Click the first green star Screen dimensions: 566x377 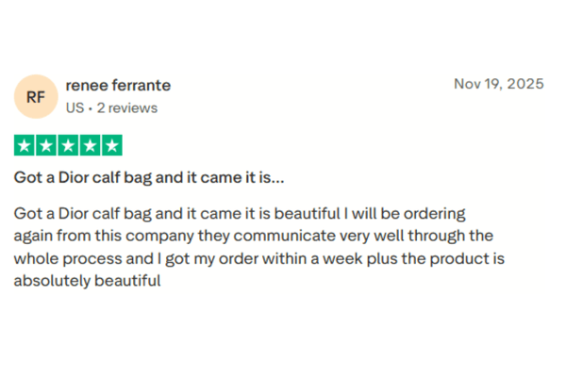(25, 146)
